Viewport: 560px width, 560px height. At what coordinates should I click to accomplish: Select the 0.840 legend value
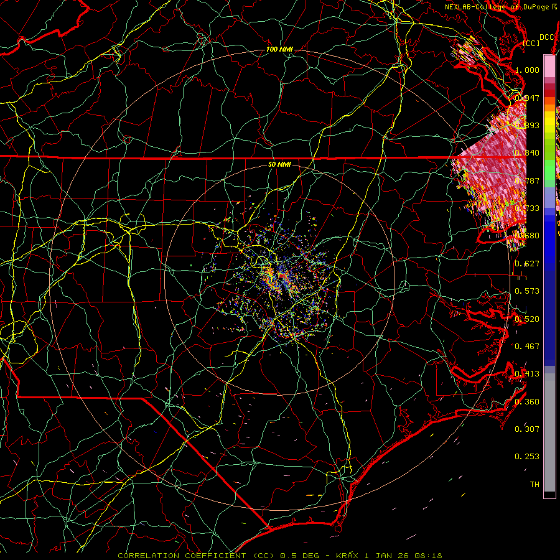[527, 153]
